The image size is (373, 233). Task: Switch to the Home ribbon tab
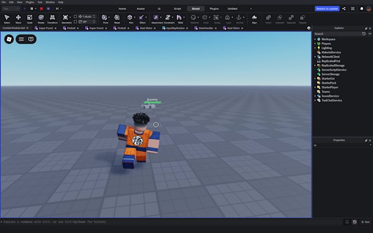(x=122, y=9)
